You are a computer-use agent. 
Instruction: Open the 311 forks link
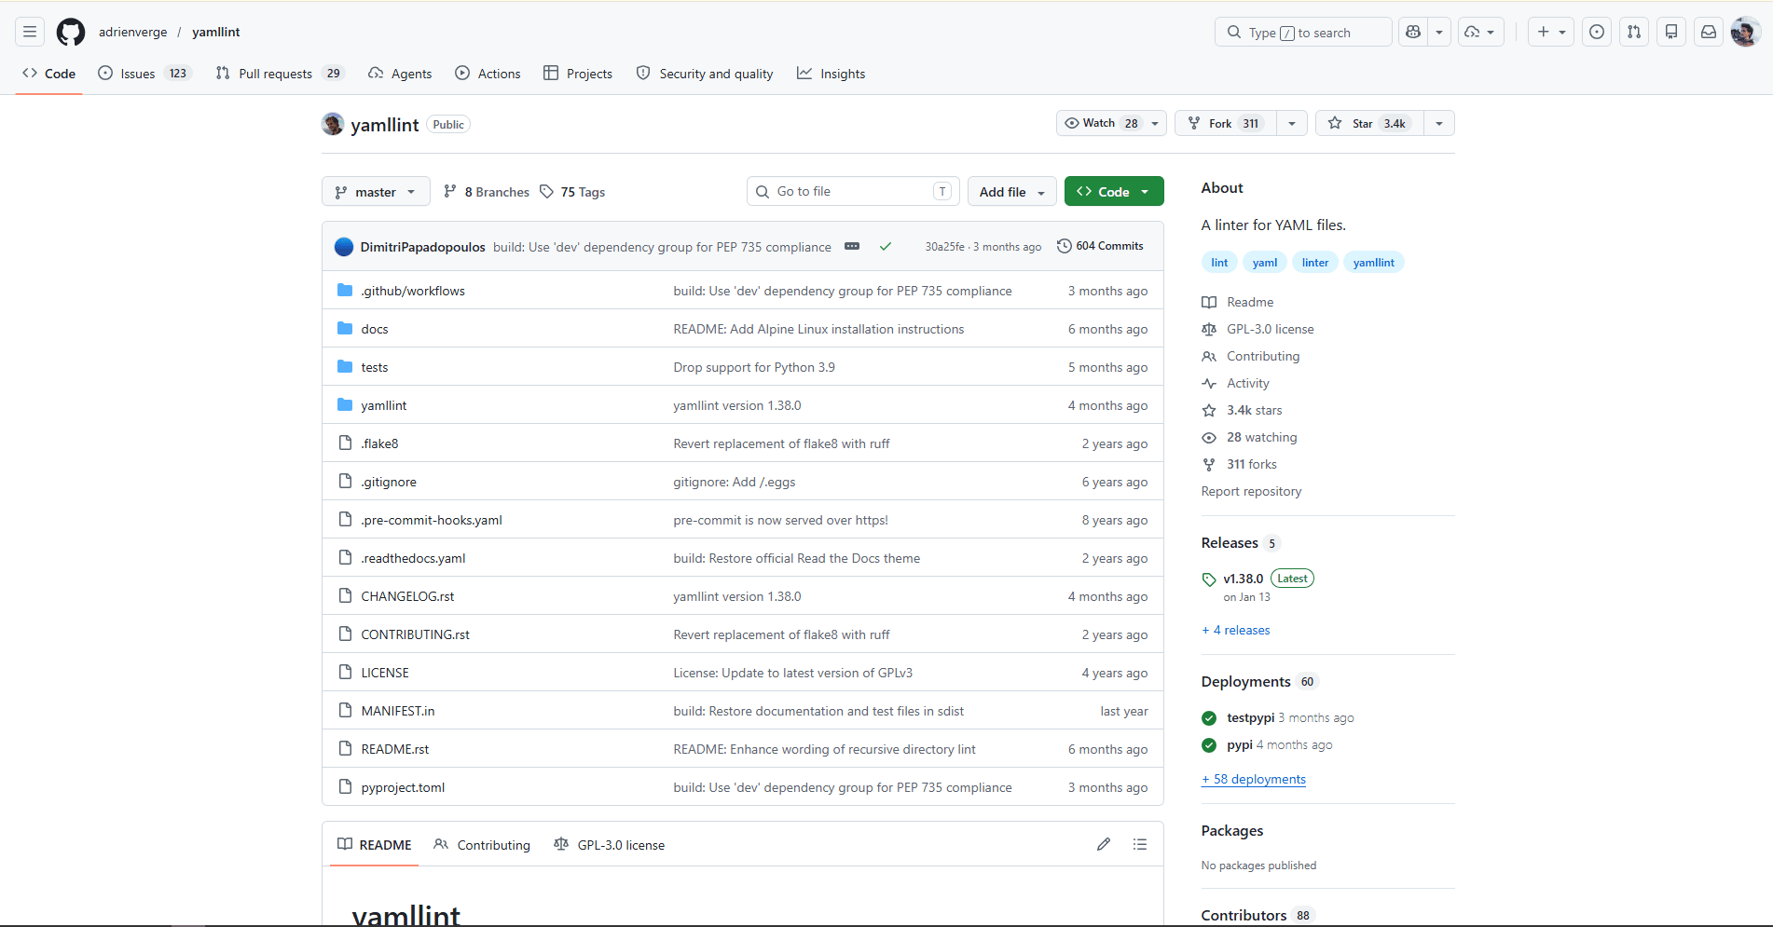click(x=1252, y=464)
